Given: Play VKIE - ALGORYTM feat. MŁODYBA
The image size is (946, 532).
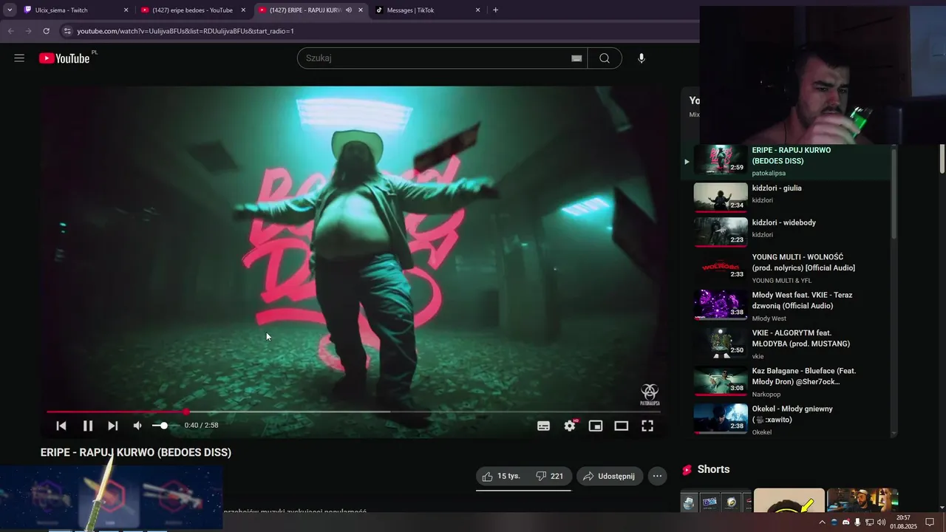Looking at the screenshot, I should [786, 344].
